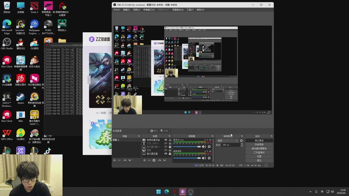Toggle visibility eye of 图像 source
Viewport: 349px width, 196px height.
166,150
